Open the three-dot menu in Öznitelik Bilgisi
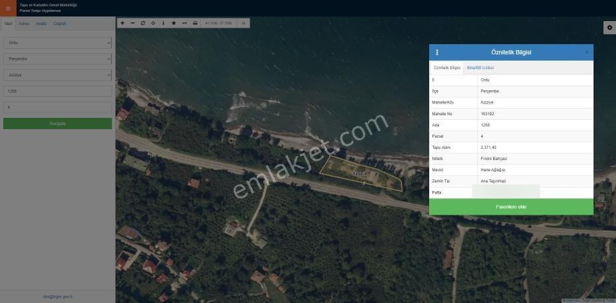Screen dimensions: 616x303 click(437, 52)
